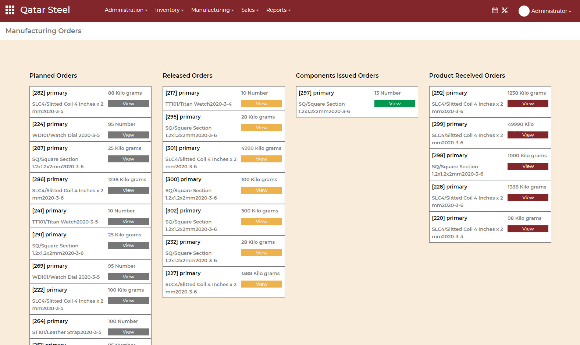Viewport: 580px width, 345px height.
Task: View released order 232
Action: click(261, 253)
